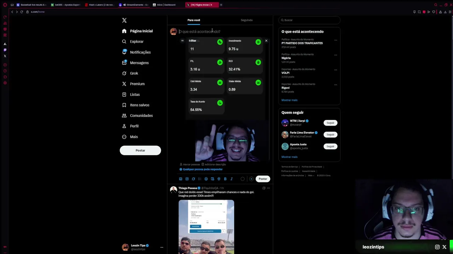
Task: Open the PT PARTIDO DOS TRAFICANTES trend
Action: 302,43
